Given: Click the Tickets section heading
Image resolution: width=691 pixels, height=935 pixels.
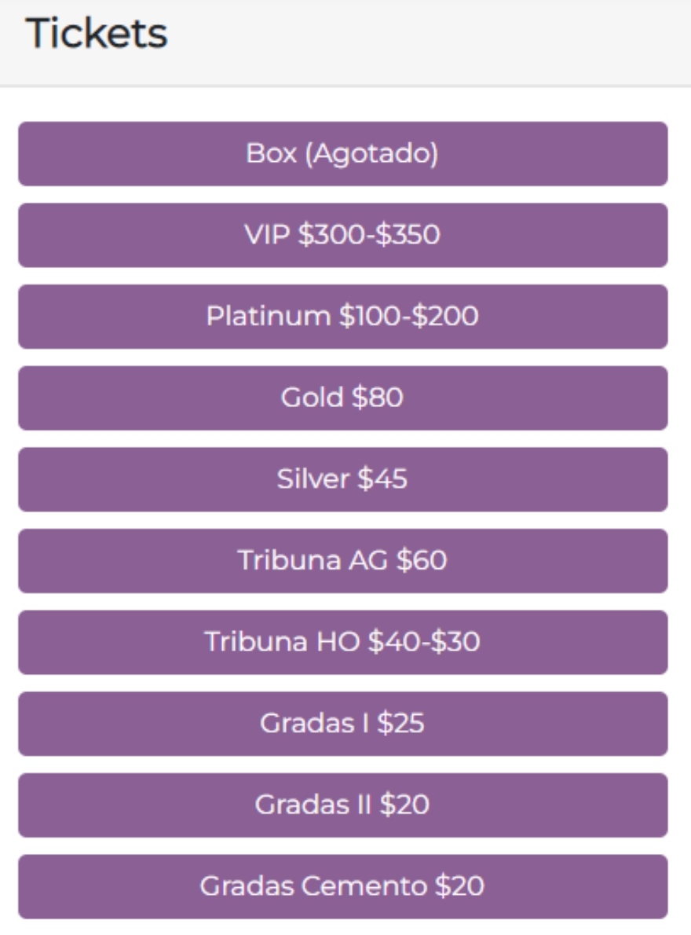Looking at the screenshot, I should (97, 33).
